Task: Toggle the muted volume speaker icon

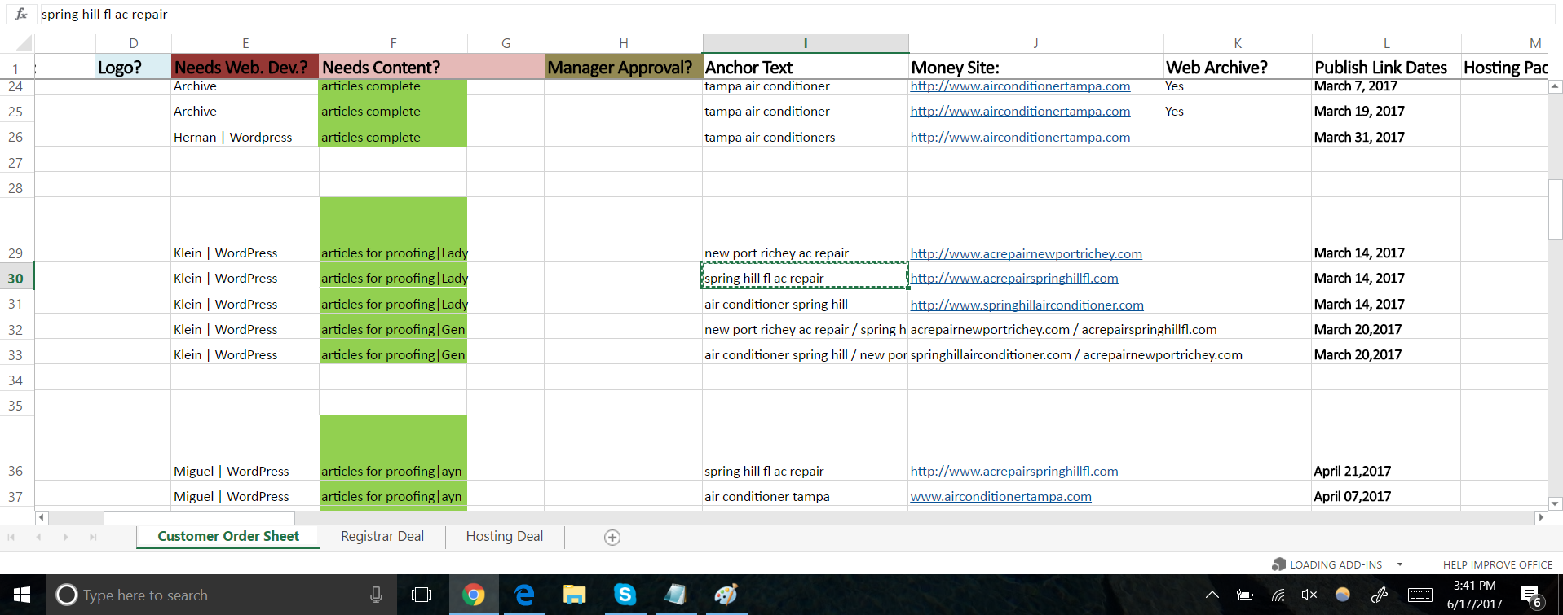Action: pyautogui.click(x=1309, y=595)
